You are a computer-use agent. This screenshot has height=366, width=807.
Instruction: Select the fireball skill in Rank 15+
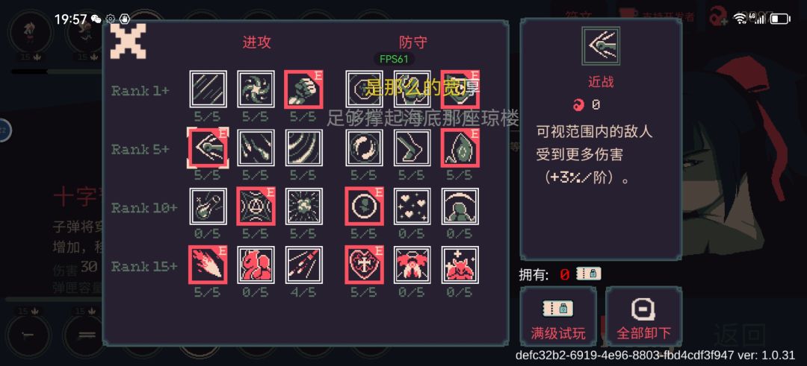[208, 265]
